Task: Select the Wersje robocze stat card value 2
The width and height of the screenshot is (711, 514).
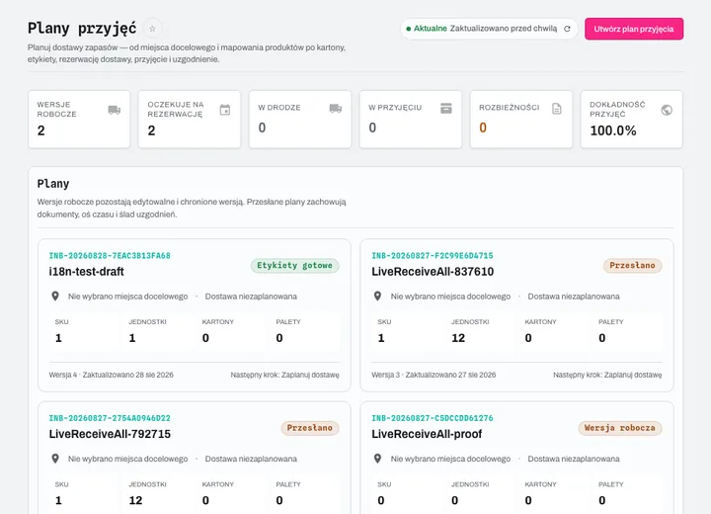Action: tap(40, 130)
